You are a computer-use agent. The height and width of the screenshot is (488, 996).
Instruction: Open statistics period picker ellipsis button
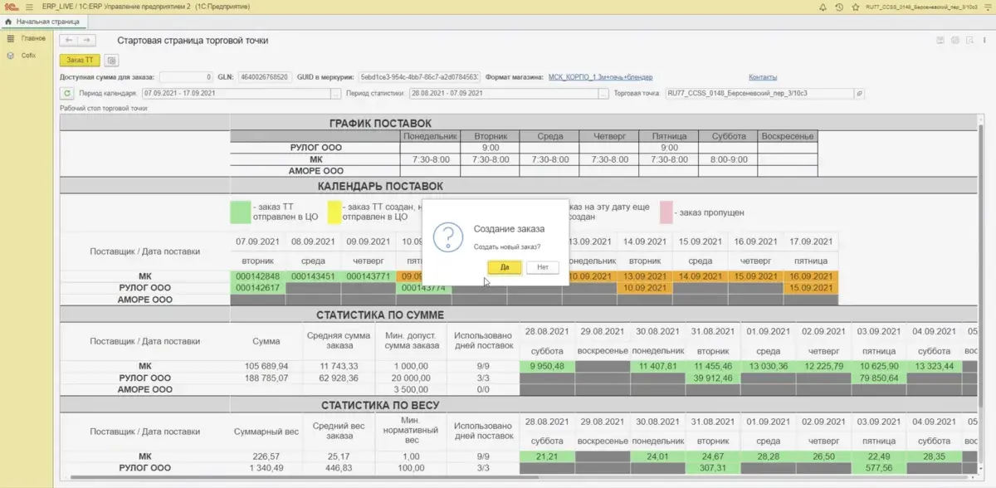(603, 93)
